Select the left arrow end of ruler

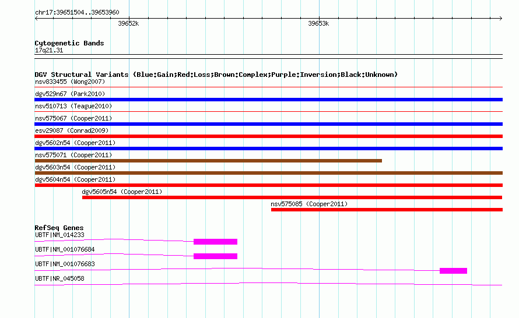pos(36,18)
